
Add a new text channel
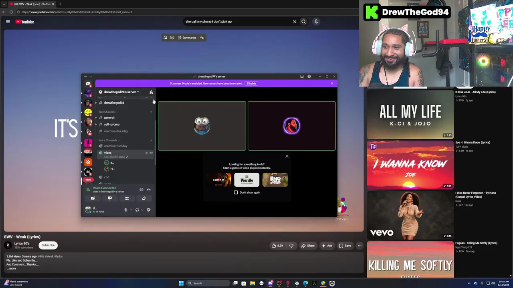151,112
